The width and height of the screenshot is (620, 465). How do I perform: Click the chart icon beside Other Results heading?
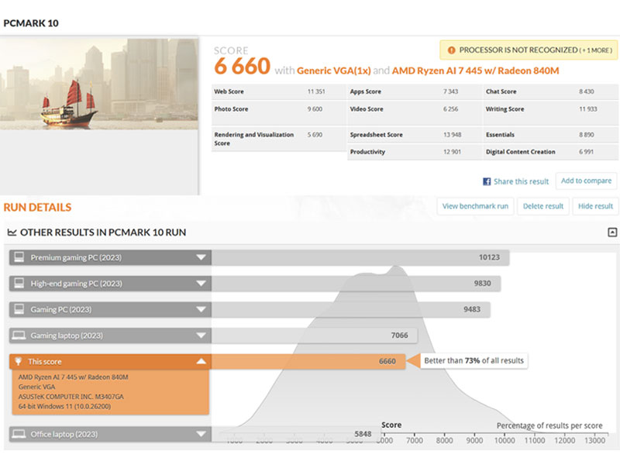[12, 232]
